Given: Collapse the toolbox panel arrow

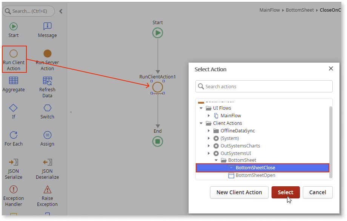Looking at the screenshot, I should (61, 11).
